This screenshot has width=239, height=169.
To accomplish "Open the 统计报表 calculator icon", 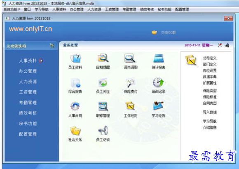I will 159,59.
